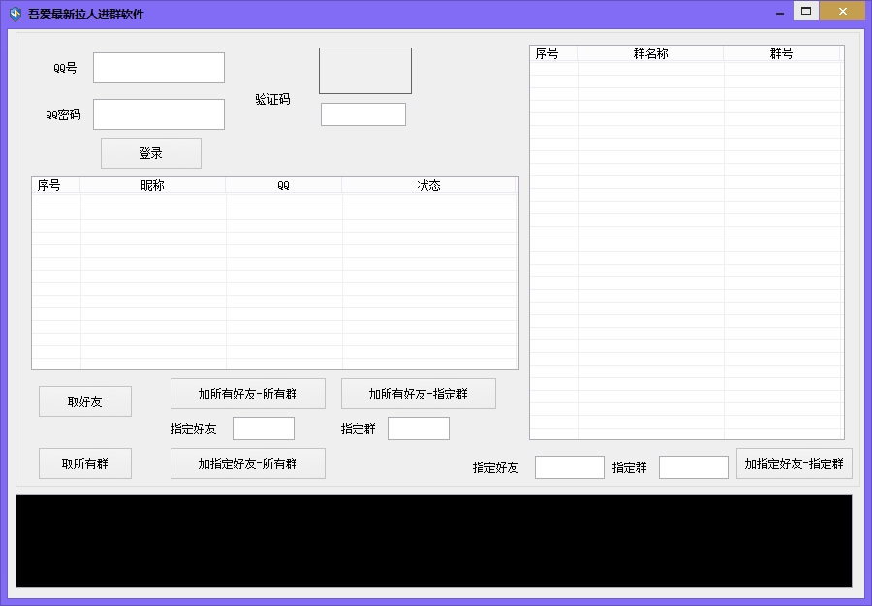Sort friend list by 昵称 column header
The width and height of the screenshot is (872, 606).
(x=153, y=185)
